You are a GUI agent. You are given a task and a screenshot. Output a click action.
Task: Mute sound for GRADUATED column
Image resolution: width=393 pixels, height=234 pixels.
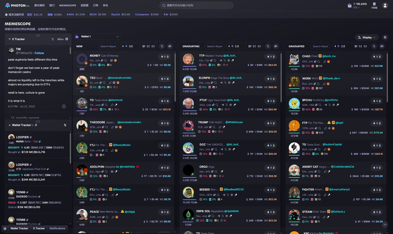pos(382,46)
